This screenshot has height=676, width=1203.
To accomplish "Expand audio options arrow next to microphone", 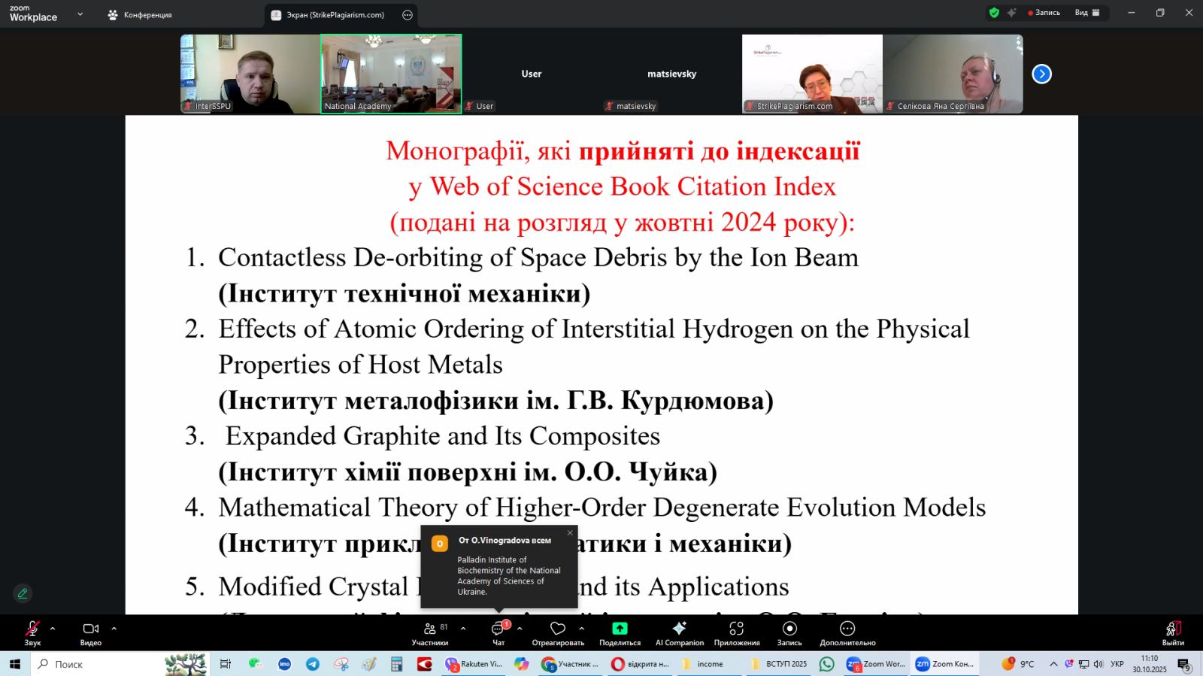I will click(x=53, y=628).
